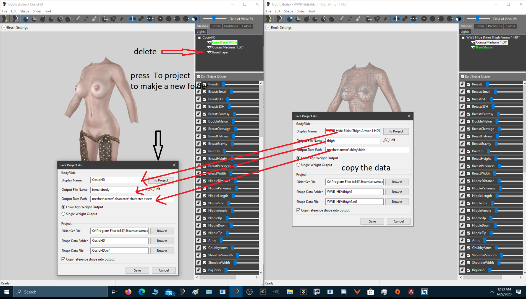Image resolution: width=526 pixels, height=299 pixels.
Task: Click the cube view icon in WWB Hide Bikini toolbar
Action: coord(458,19)
